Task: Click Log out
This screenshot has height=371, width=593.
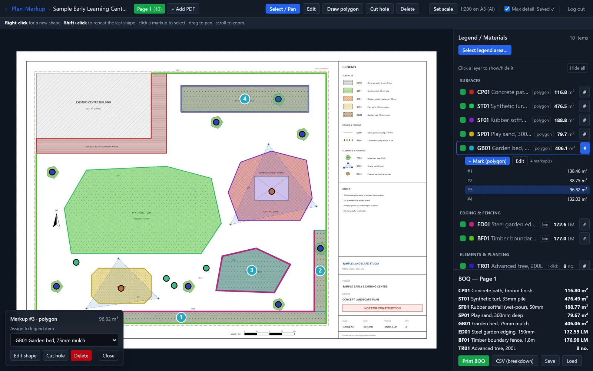Action: 576,9
